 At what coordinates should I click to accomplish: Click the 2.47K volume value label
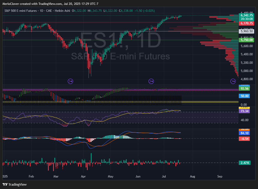[x=245, y=163]
